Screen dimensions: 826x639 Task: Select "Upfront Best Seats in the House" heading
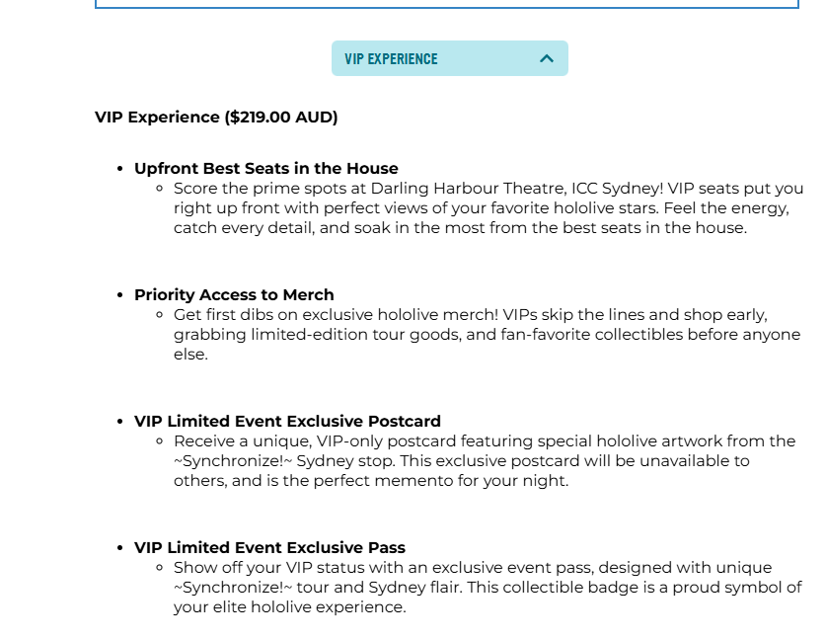click(x=266, y=168)
